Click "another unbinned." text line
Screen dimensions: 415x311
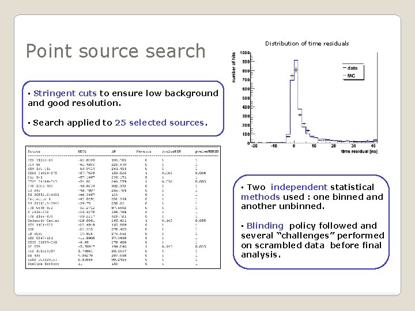(282, 206)
